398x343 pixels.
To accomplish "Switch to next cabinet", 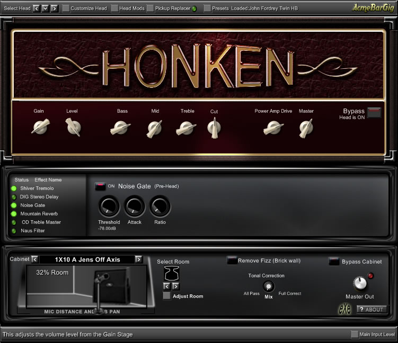I will point(139,259).
